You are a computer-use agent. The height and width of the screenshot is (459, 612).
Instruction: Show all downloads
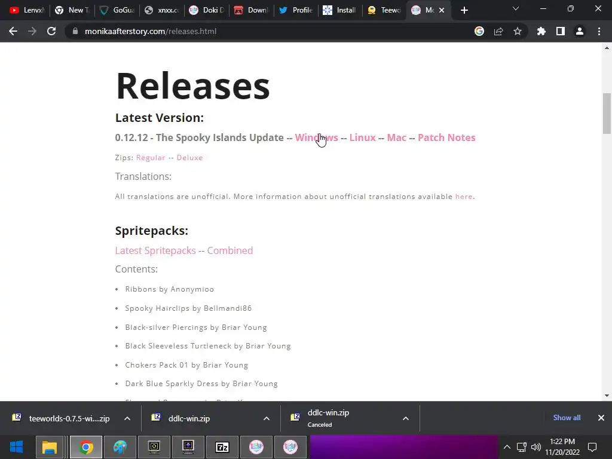pyautogui.click(x=567, y=418)
